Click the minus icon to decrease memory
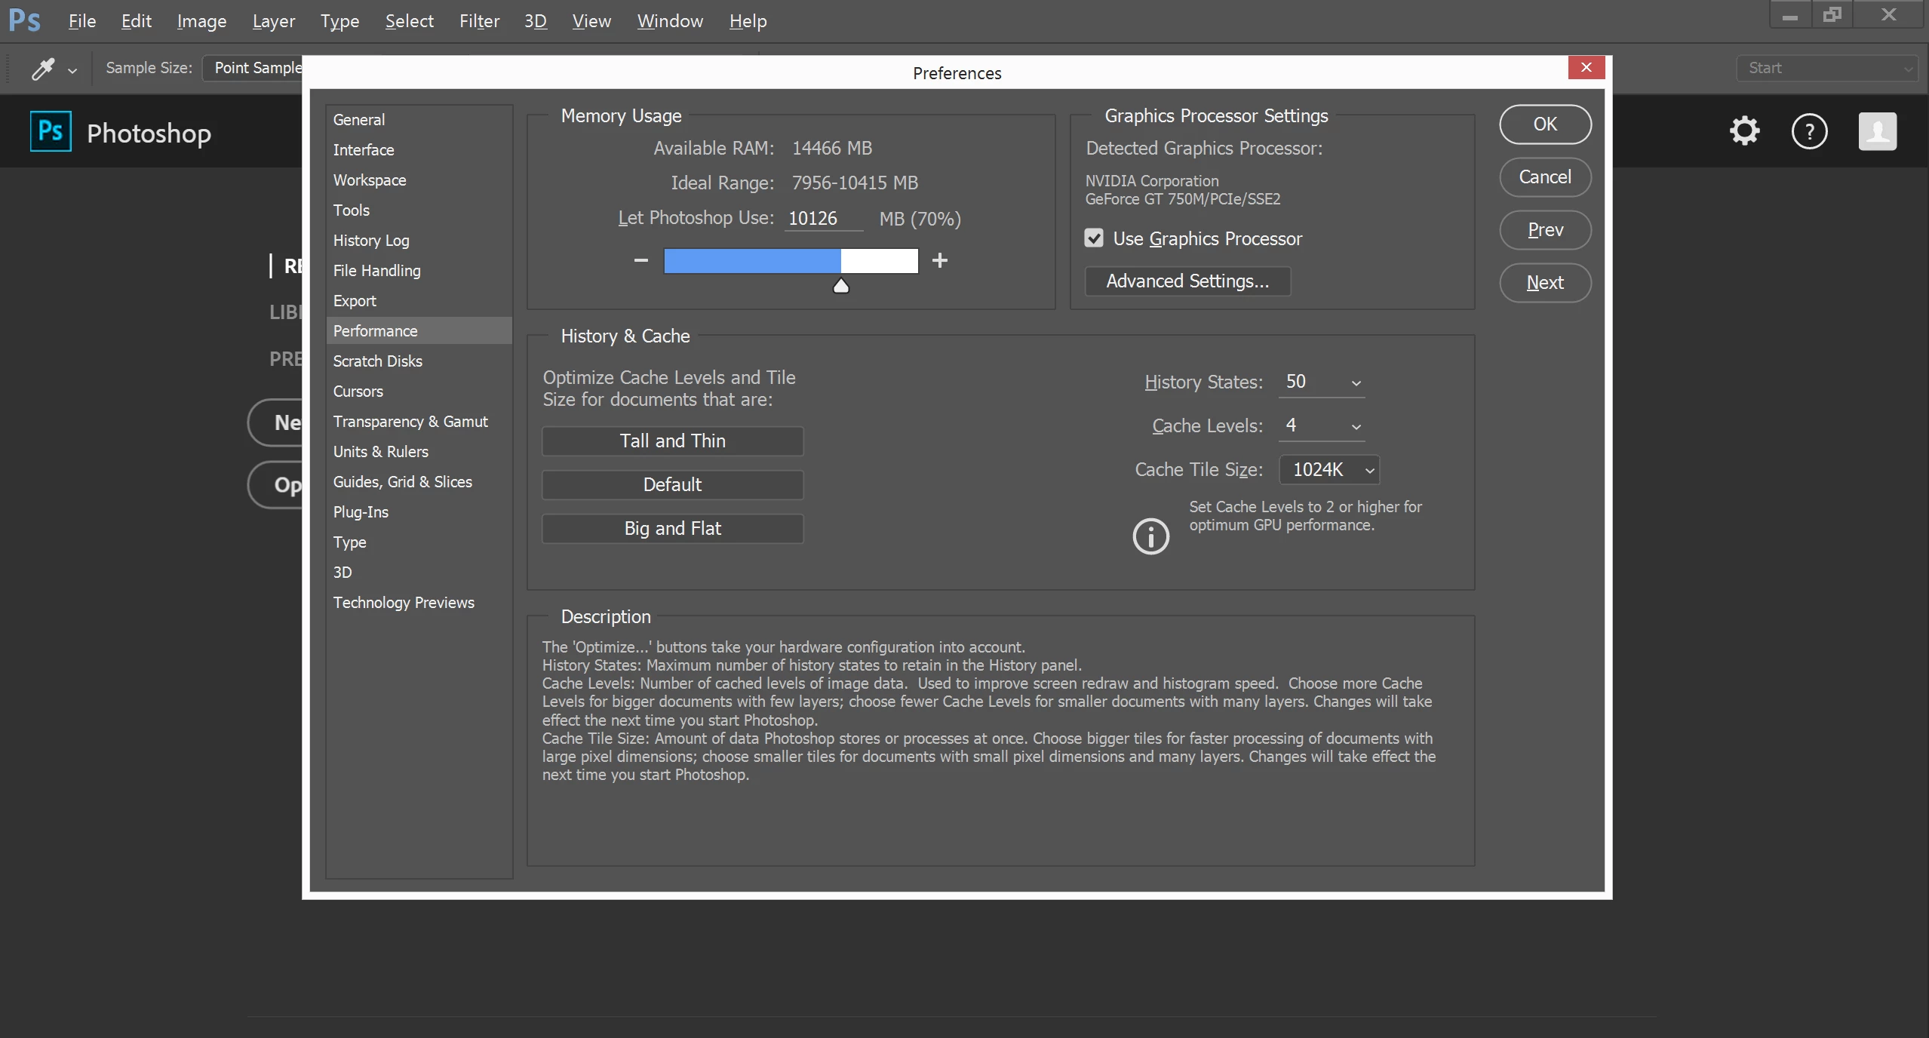 640,260
